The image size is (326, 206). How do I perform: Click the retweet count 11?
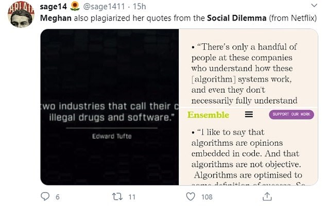tap(132, 197)
